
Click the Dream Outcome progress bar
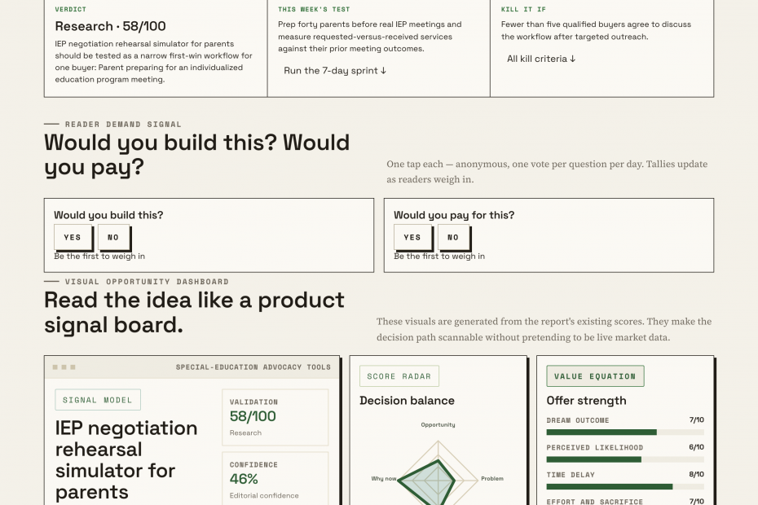625,432
